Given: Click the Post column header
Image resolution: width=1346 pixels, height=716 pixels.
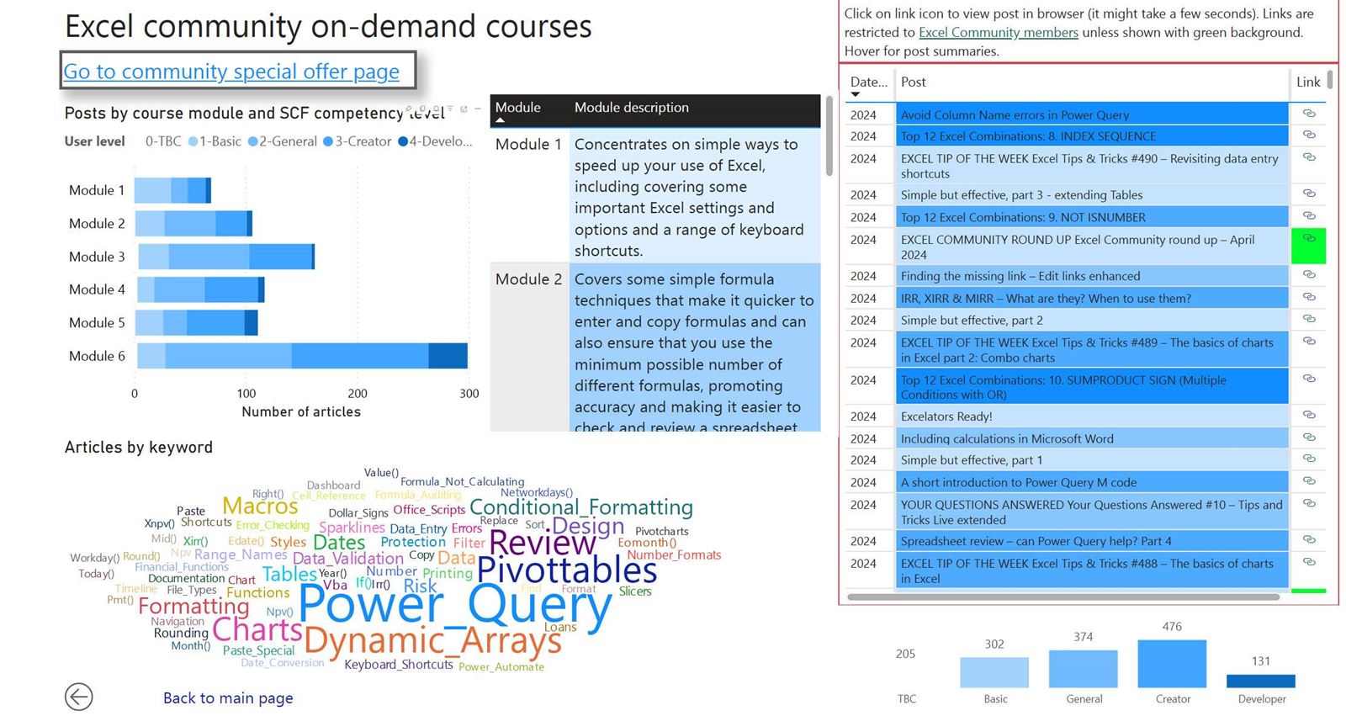Looking at the screenshot, I should point(914,82).
